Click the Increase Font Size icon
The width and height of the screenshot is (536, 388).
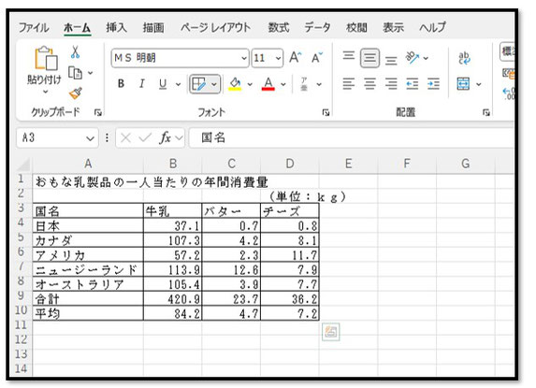pos(296,57)
